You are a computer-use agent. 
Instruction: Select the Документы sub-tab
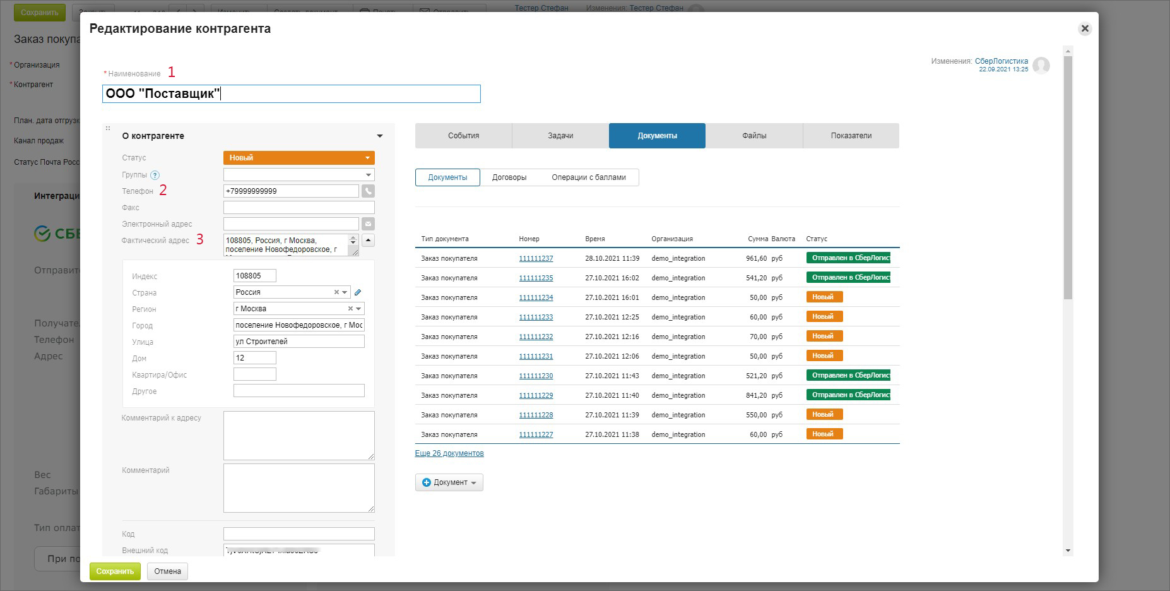447,177
